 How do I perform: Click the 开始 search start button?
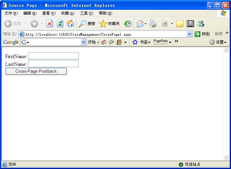[x=92, y=42]
